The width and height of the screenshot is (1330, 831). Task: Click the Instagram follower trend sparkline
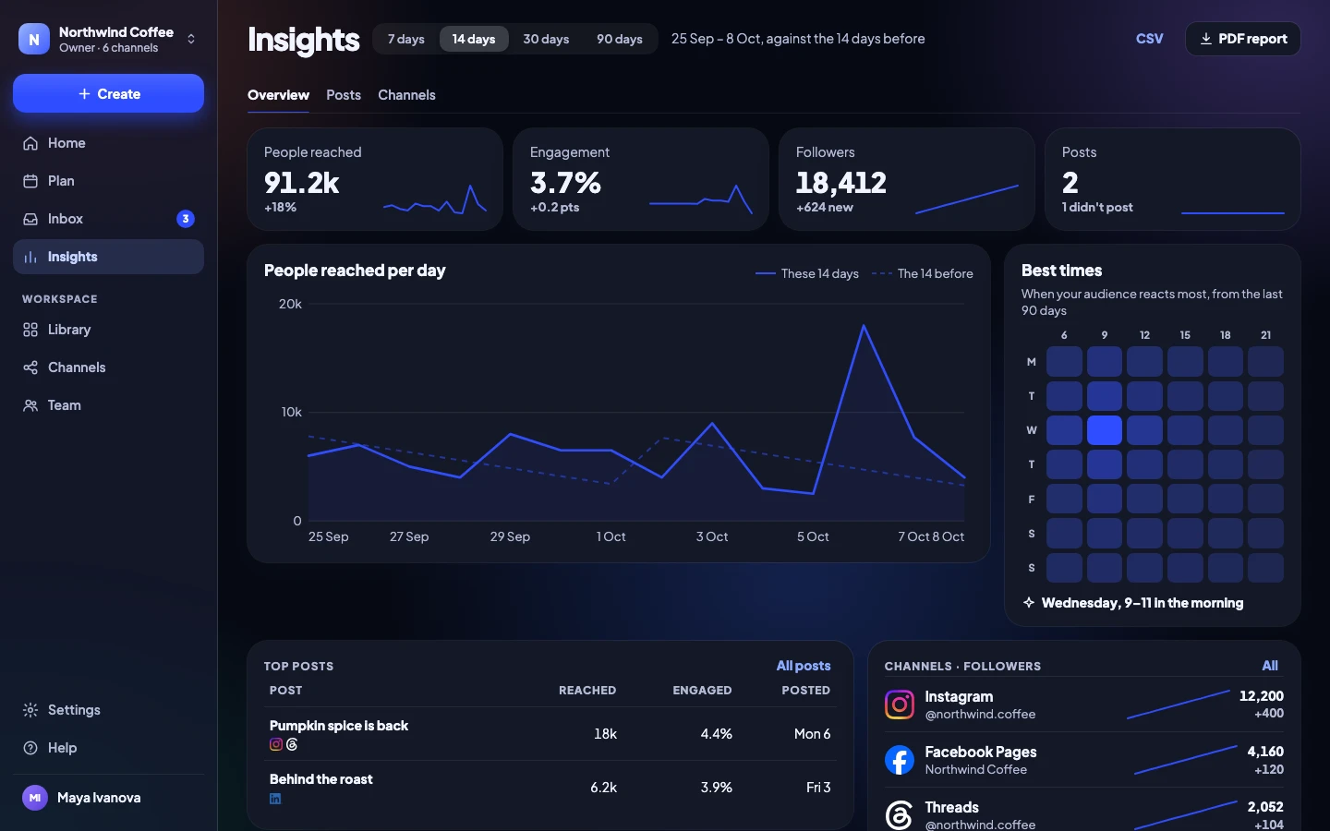pyautogui.click(x=1179, y=704)
